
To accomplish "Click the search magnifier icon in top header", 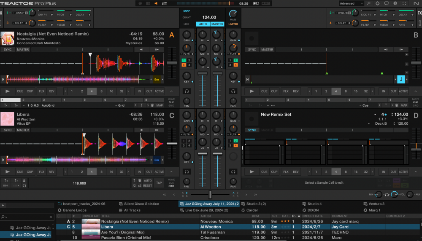I will click(368, 3).
